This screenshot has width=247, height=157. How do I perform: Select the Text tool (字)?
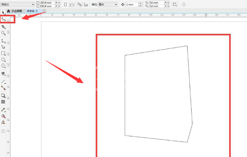[3, 73]
